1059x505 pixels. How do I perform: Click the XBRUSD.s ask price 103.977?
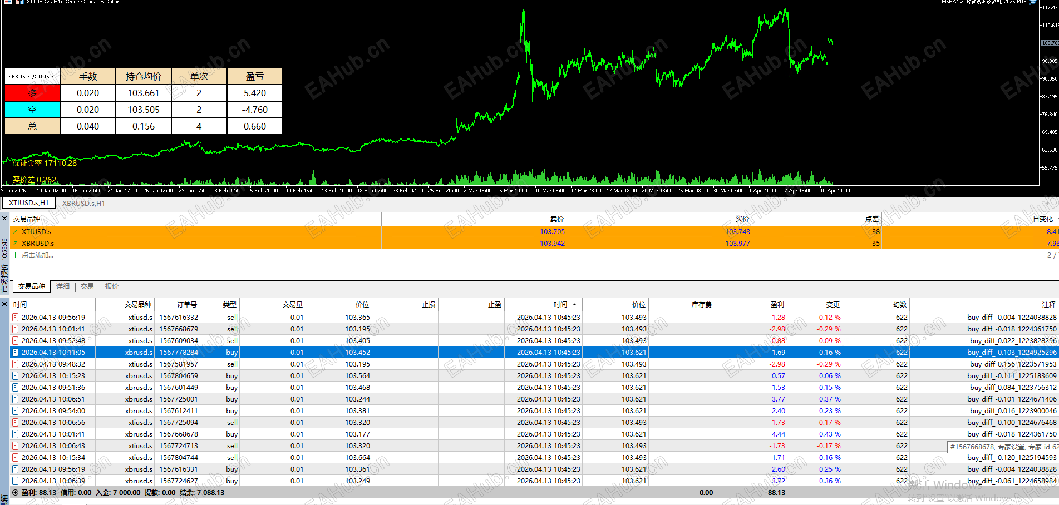[737, 243]
